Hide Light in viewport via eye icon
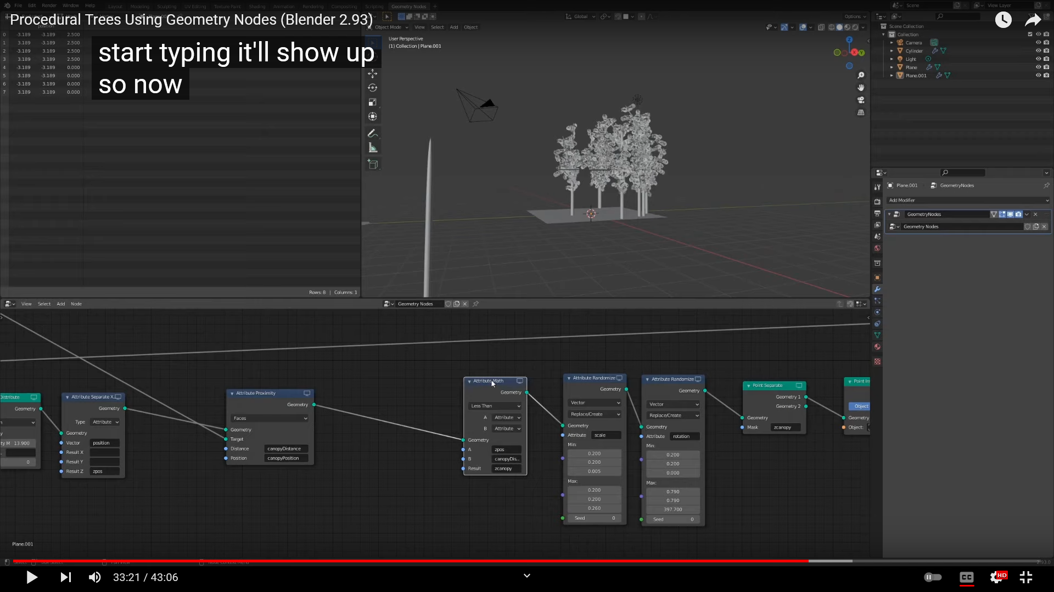1054x592 pixels. coord(1038,59)
